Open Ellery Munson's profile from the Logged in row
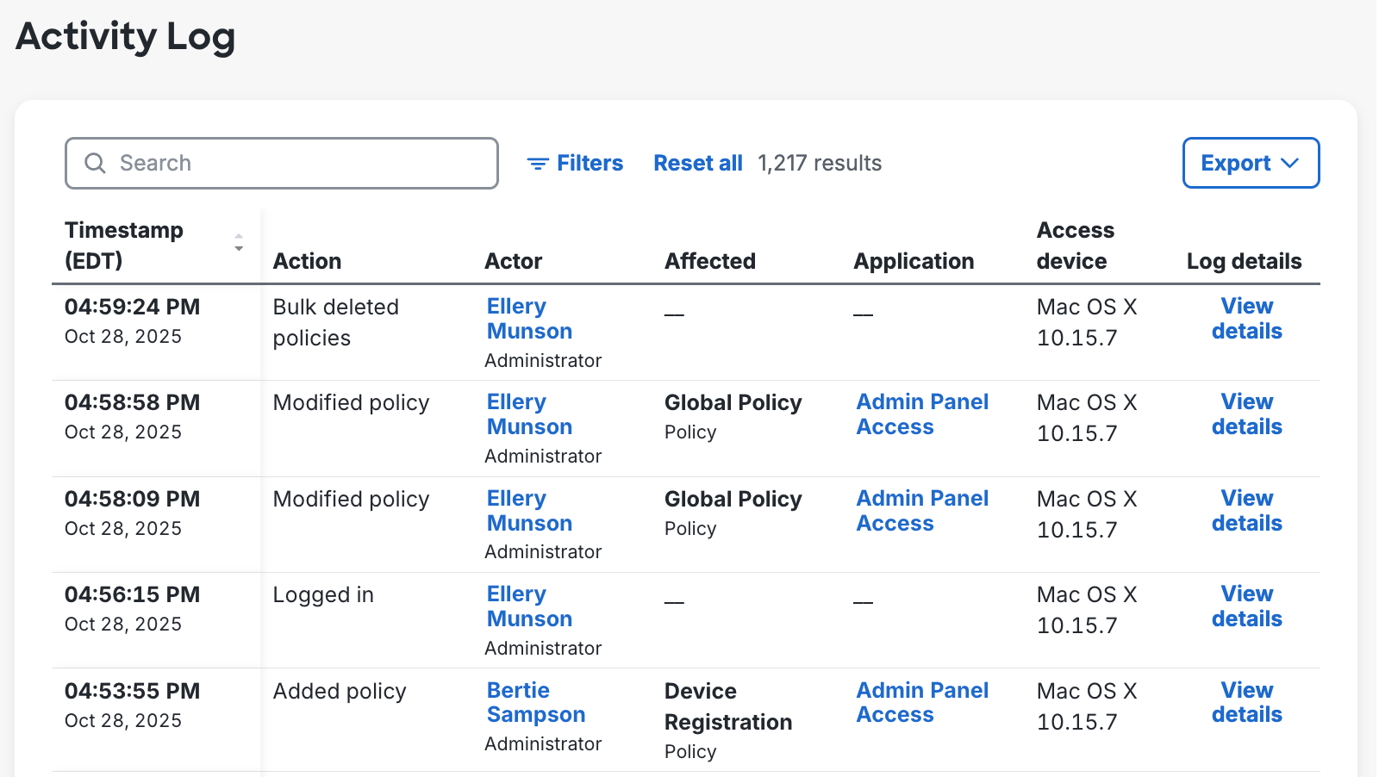 click(x=529, y=606)
